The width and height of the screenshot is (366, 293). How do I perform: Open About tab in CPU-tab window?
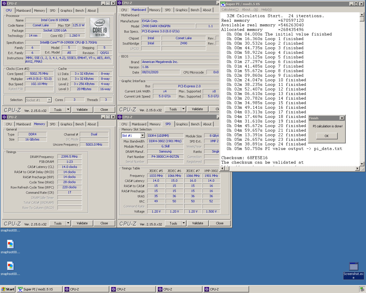click(92, 11)
